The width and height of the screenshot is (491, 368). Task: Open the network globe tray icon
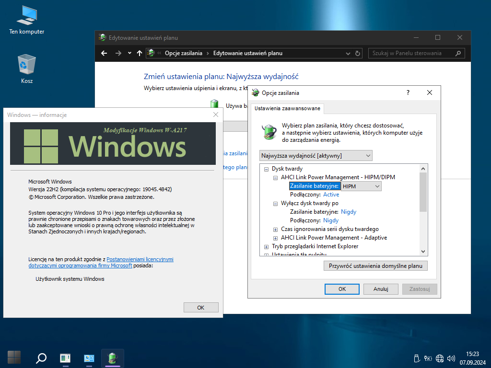(x=440, y=358)
